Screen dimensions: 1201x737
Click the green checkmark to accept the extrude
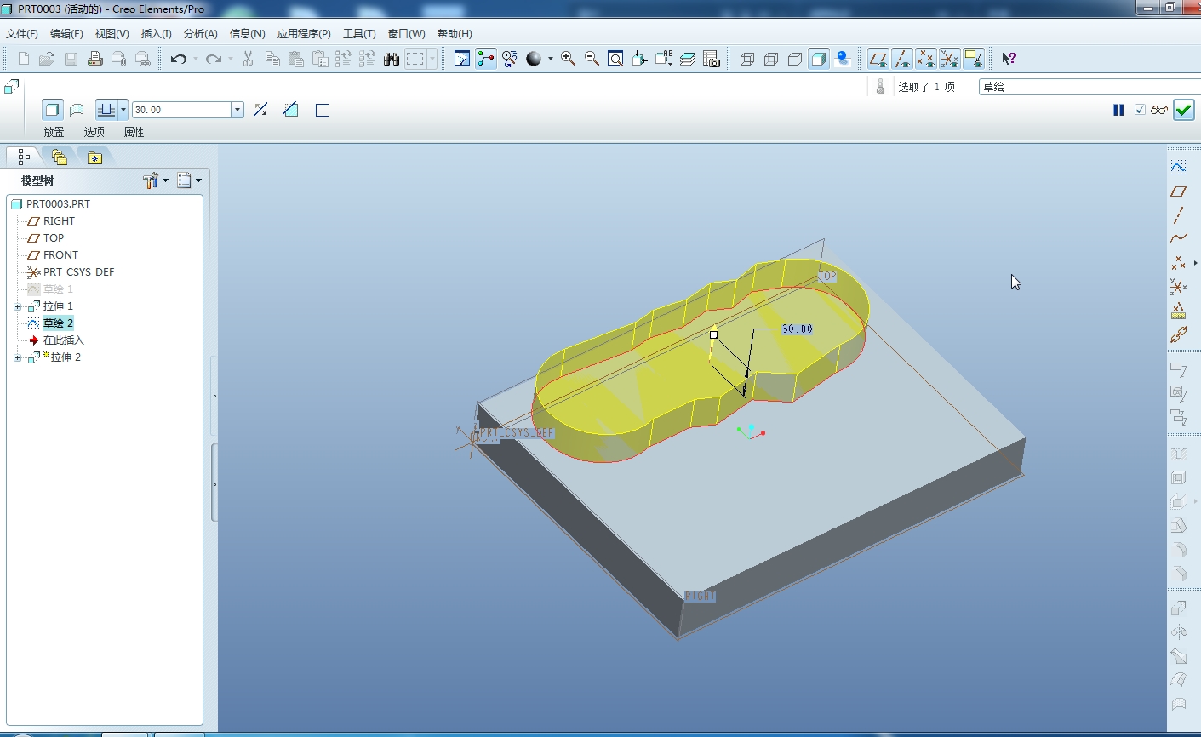[x=1183, y=110]
